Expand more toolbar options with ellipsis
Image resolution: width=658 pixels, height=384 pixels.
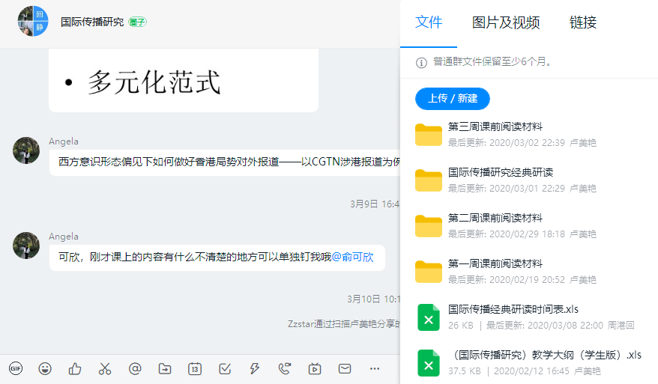coord(375,368)
